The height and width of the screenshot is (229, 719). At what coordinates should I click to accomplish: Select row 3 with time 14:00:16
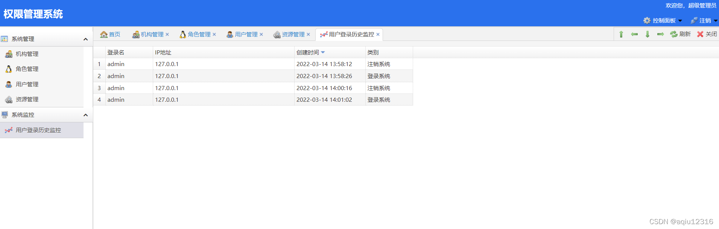pos(253,88)
